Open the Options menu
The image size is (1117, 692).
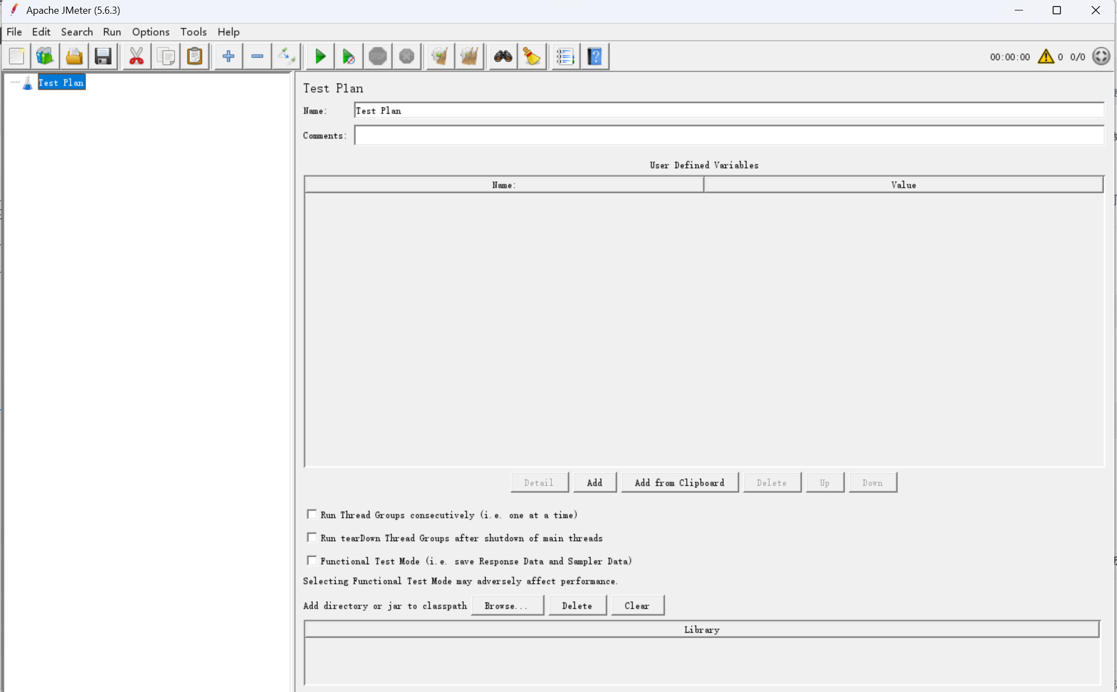click(150, 32)
